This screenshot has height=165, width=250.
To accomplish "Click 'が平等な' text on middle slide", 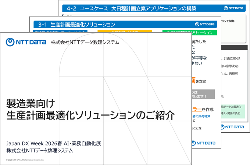I will click(199, 58).
